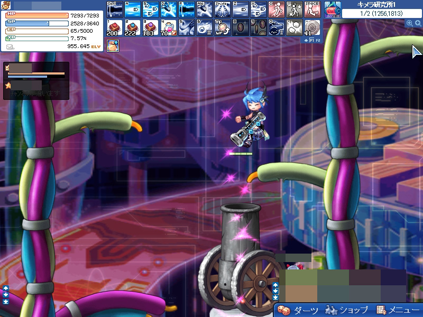Use the level III skill in slot 6
Screen dimensions: 423x317
[205, 27]
